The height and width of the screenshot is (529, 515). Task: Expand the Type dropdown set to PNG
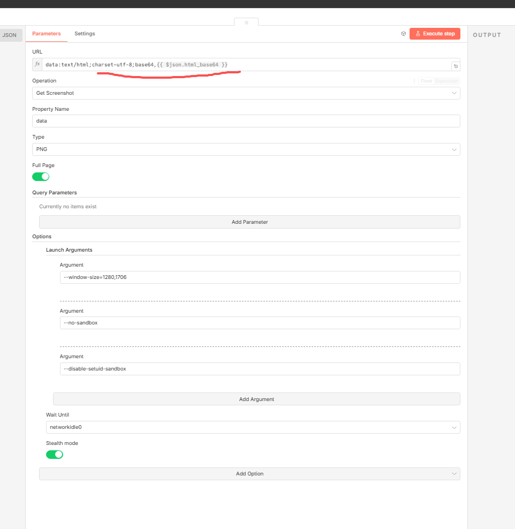click(246, 149)
